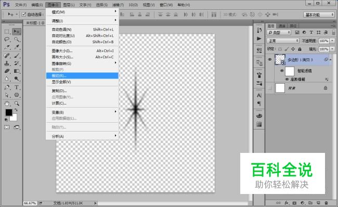338x207 pixels.
Task: Open the 不透明度 slider arrow
Action: tap(332, 41)
